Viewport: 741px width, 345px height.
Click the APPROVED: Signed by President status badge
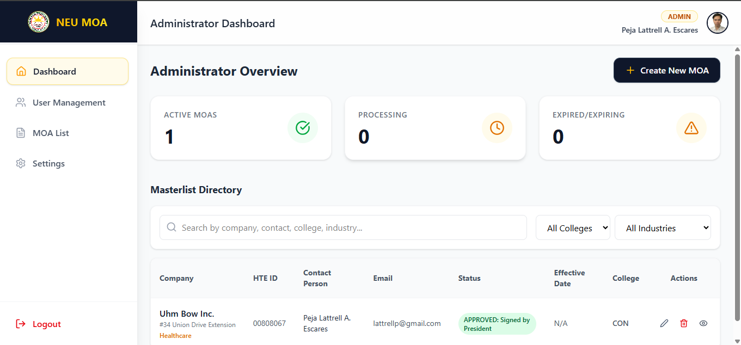click(x=497, y=324)
